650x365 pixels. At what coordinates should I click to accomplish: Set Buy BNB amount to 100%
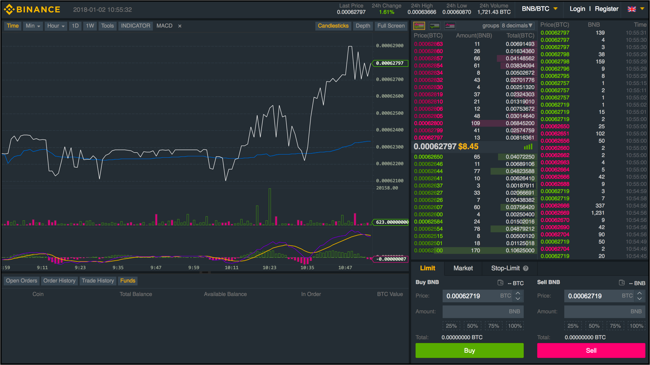click(x=515, y=326)
